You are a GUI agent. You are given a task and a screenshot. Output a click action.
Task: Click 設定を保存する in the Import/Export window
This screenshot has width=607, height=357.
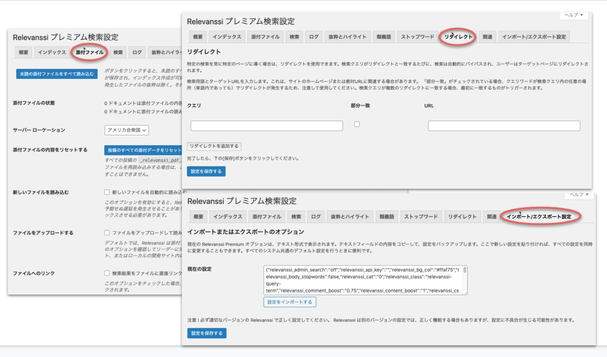pos(207,333)
